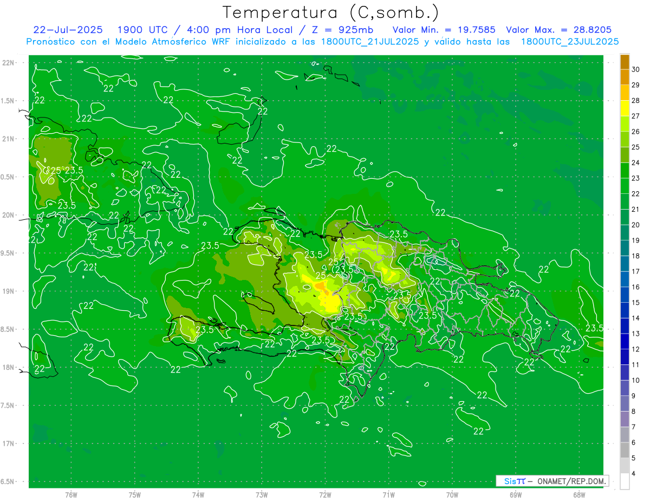Click the '68W' longitude axis label
Screen dimensions: 650x502
[579, 495]
